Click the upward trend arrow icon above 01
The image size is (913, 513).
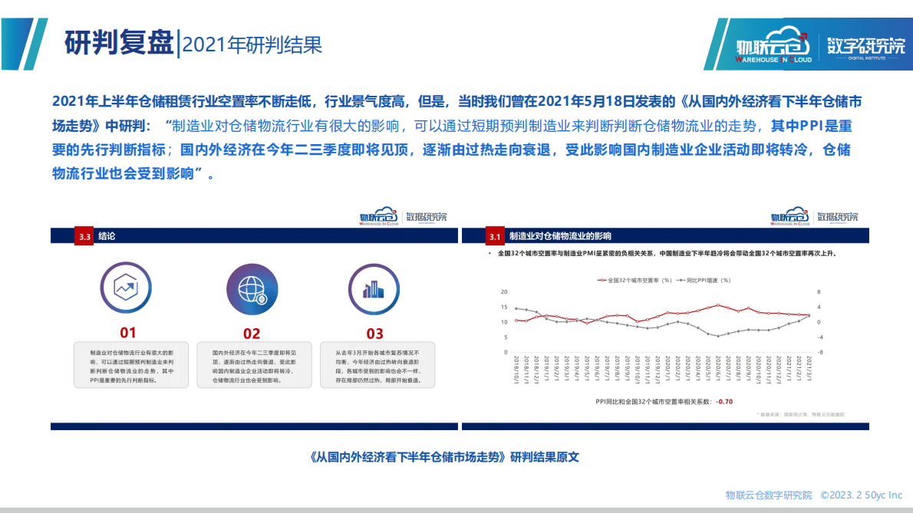[x=126, y=289]
